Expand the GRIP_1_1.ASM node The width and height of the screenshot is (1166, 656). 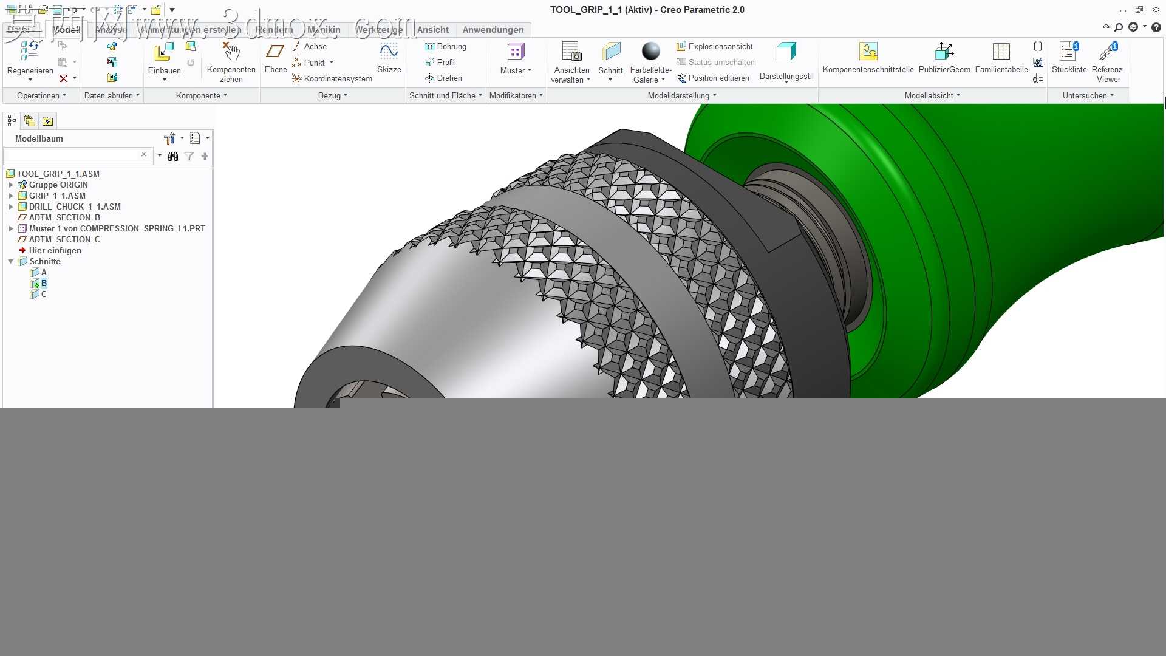(x=11, y=196)
